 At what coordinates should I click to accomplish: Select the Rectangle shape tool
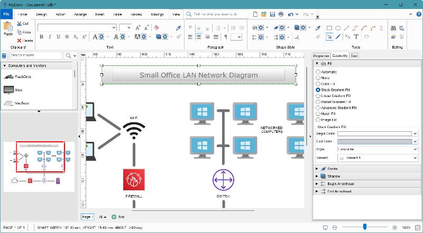pos(329,28)
